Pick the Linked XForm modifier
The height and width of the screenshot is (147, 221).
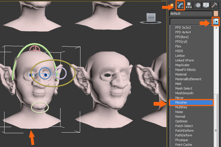pos(185,60)
